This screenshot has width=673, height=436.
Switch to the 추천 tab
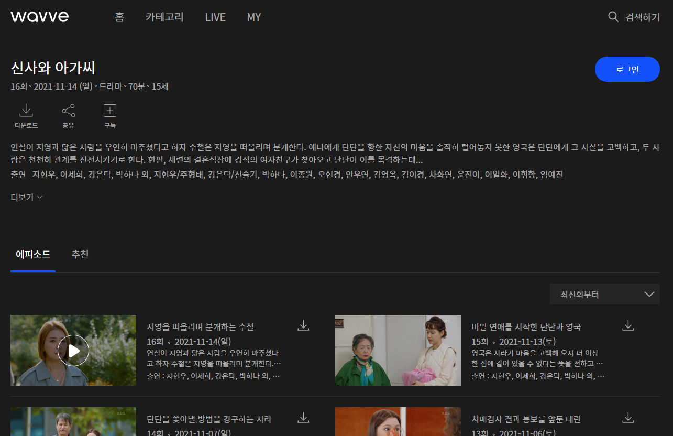pyautogui.click(x=80, y=255)
